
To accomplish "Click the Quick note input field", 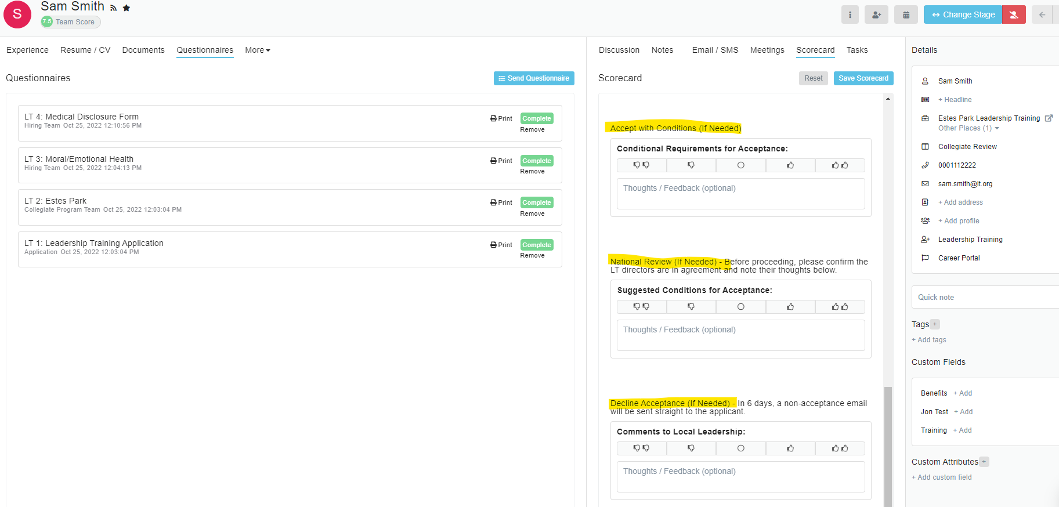I will click(985, 297).
